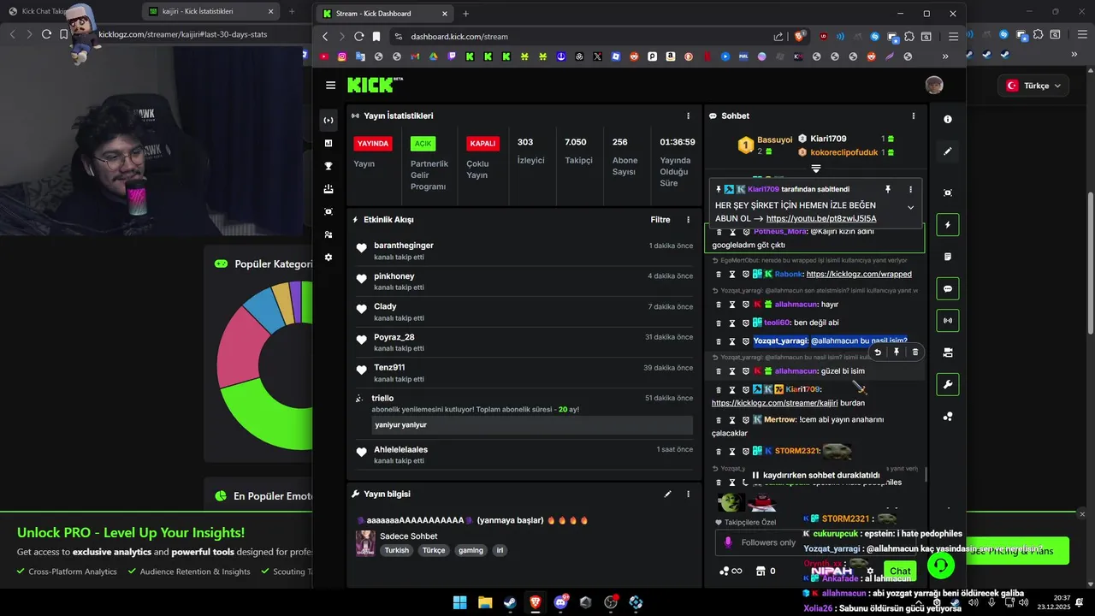Screen dimensions: 1095x616
Task: Open the Kick dashboard hamburger menu
Action: [x=330, y=85]
